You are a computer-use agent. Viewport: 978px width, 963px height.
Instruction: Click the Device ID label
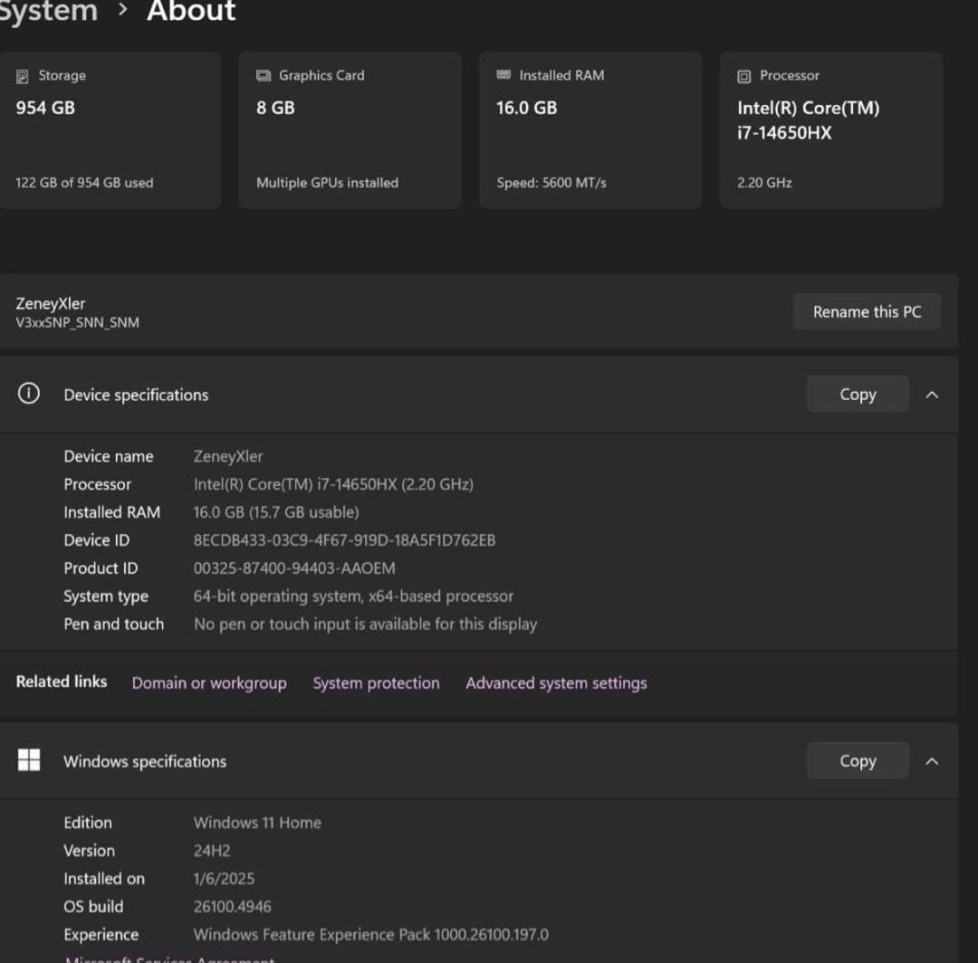point(97,540)
